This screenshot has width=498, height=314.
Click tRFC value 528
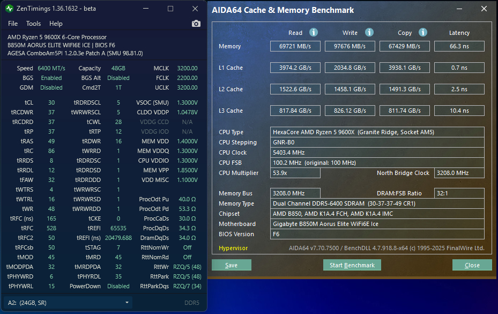click(51, 228)
